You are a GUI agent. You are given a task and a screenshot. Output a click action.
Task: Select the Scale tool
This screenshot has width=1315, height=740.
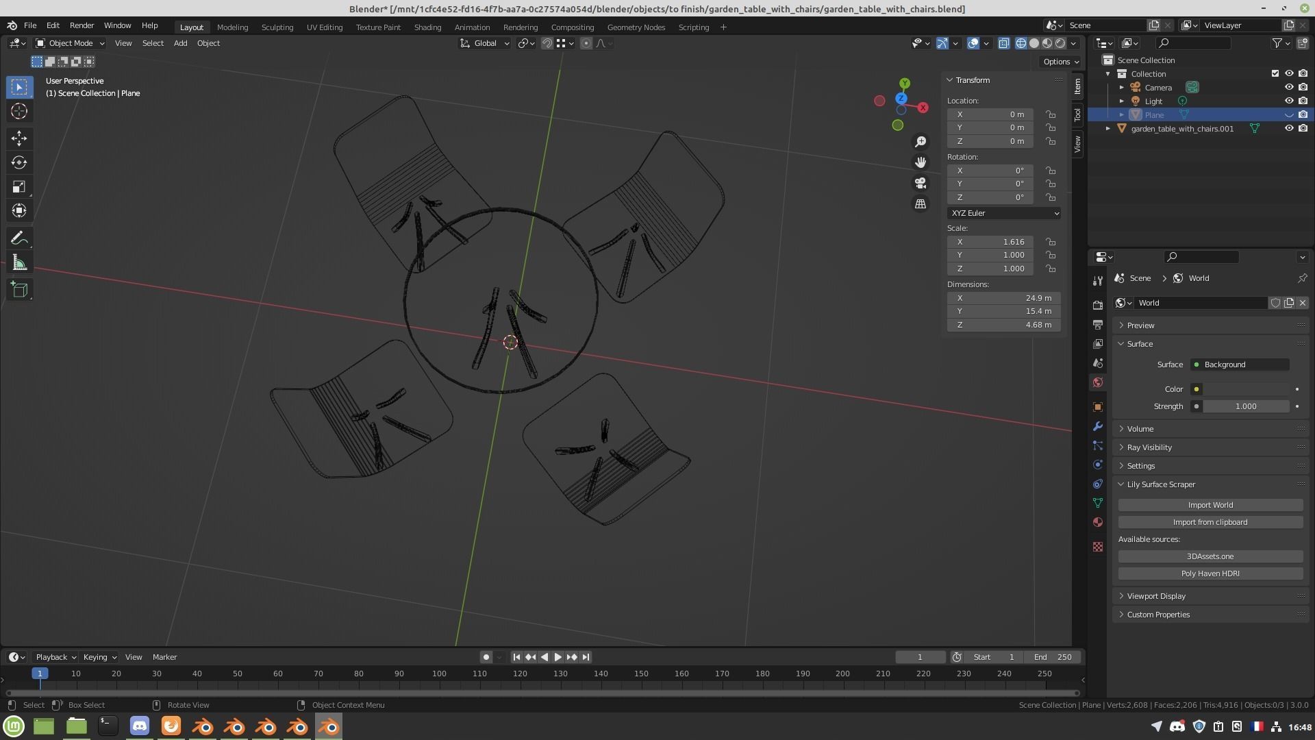tap(19, 186)
